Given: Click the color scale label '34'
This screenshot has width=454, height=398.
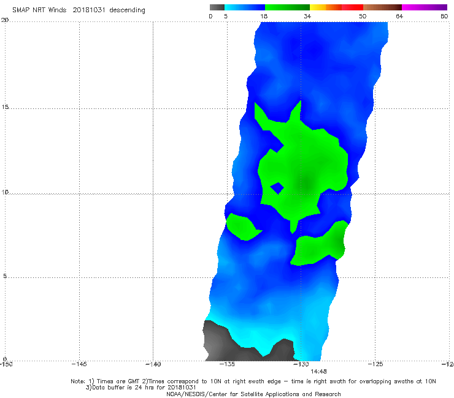Looking at the screenshot, I should (x=307, y=17).
